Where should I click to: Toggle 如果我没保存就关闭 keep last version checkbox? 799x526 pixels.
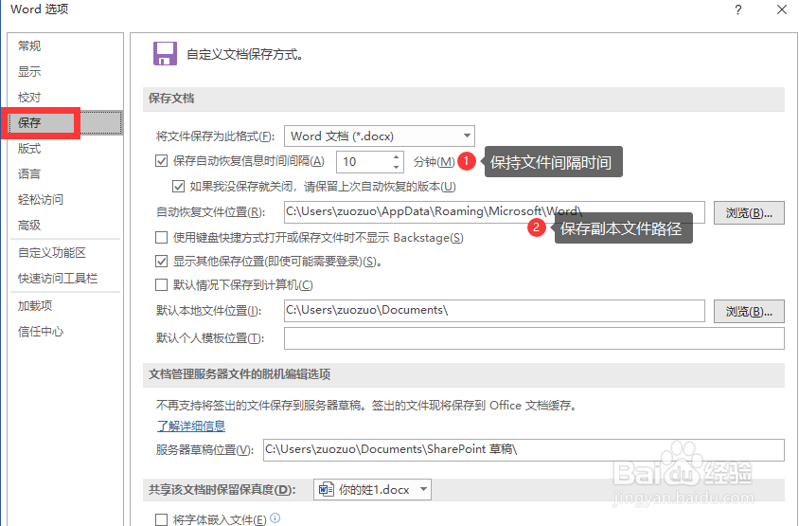point(178,186)
